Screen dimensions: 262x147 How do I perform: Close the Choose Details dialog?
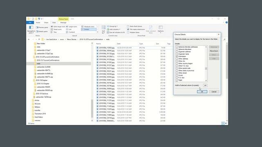click(x=219, y=34)
